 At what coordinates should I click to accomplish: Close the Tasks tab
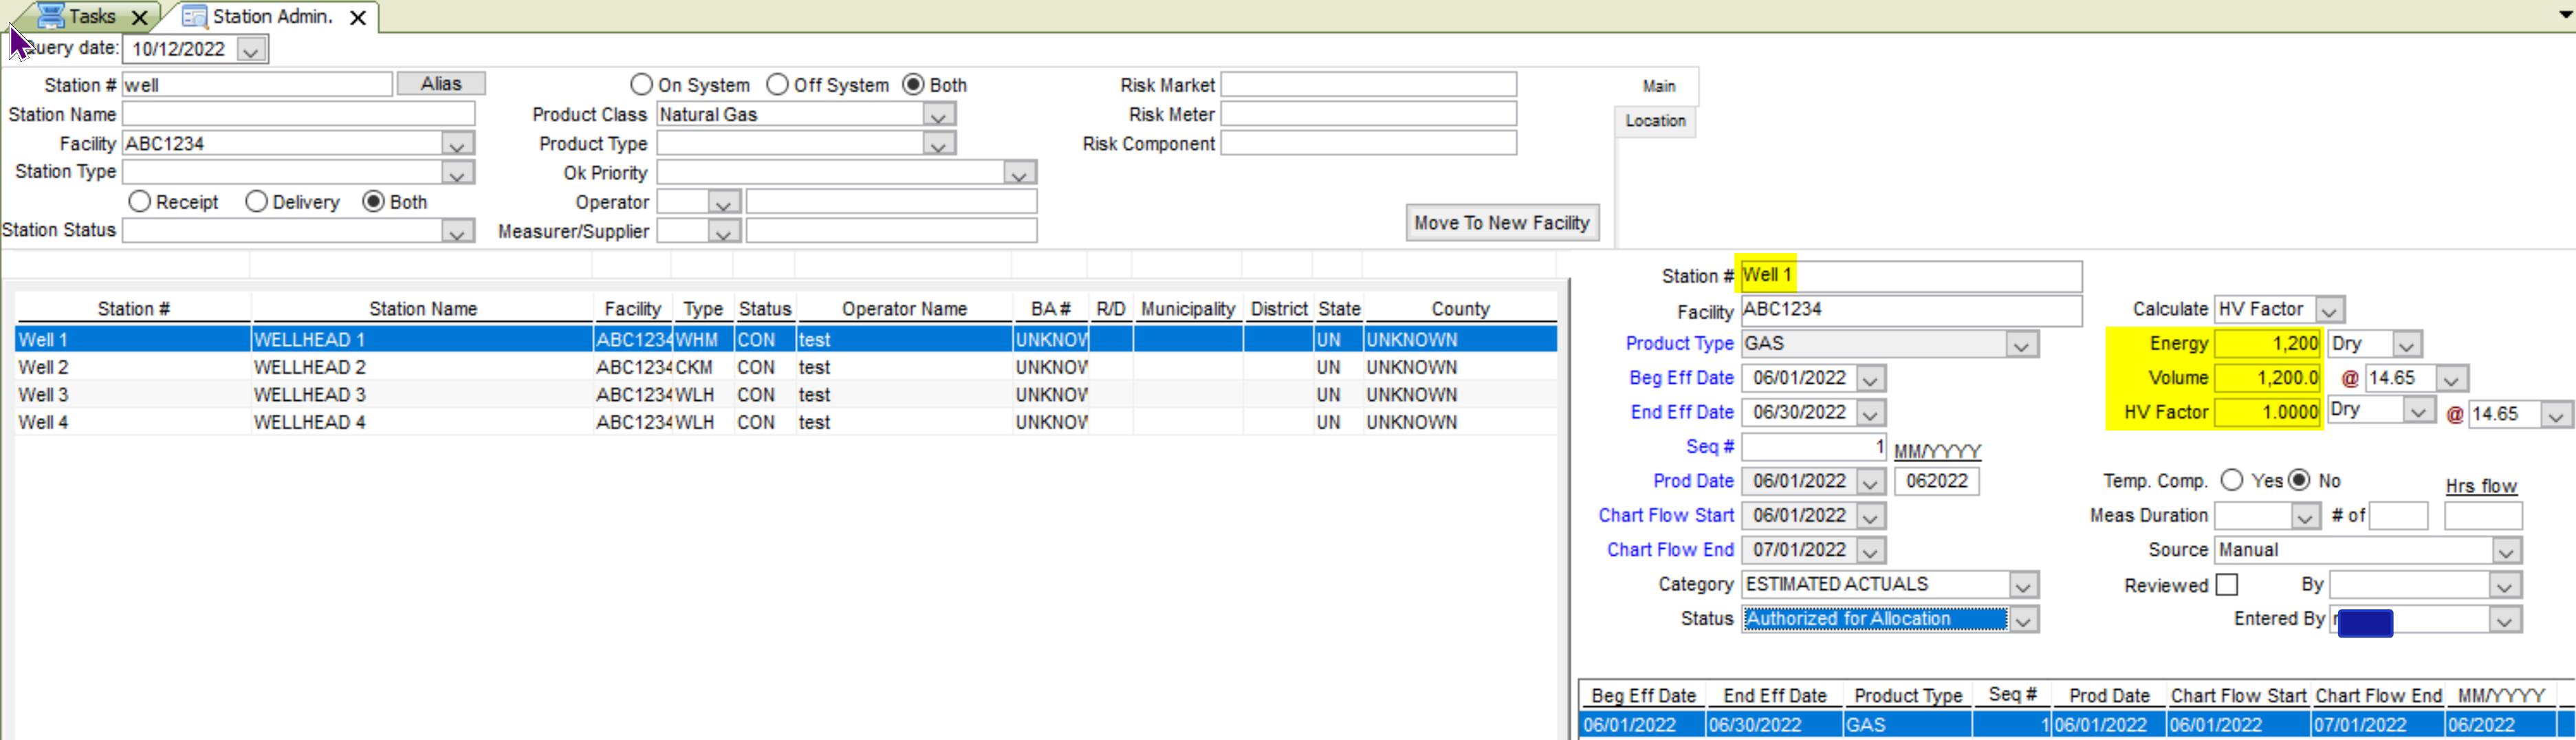140,17
